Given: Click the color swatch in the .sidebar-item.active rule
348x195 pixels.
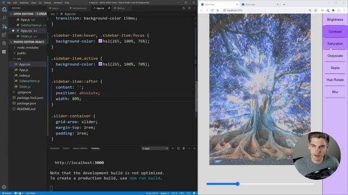Looking at the screenshot, I should (100, 64).
